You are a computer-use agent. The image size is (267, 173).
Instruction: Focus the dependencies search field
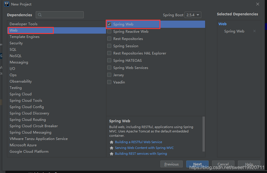[x=60, y=15]
